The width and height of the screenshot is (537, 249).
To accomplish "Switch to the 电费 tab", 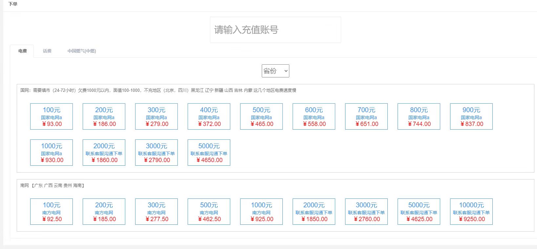I will pos(23,51).
